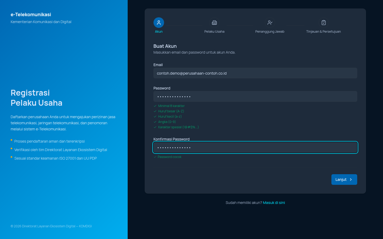Open the Penanggung Jawab person-check icon

(270, 23)
